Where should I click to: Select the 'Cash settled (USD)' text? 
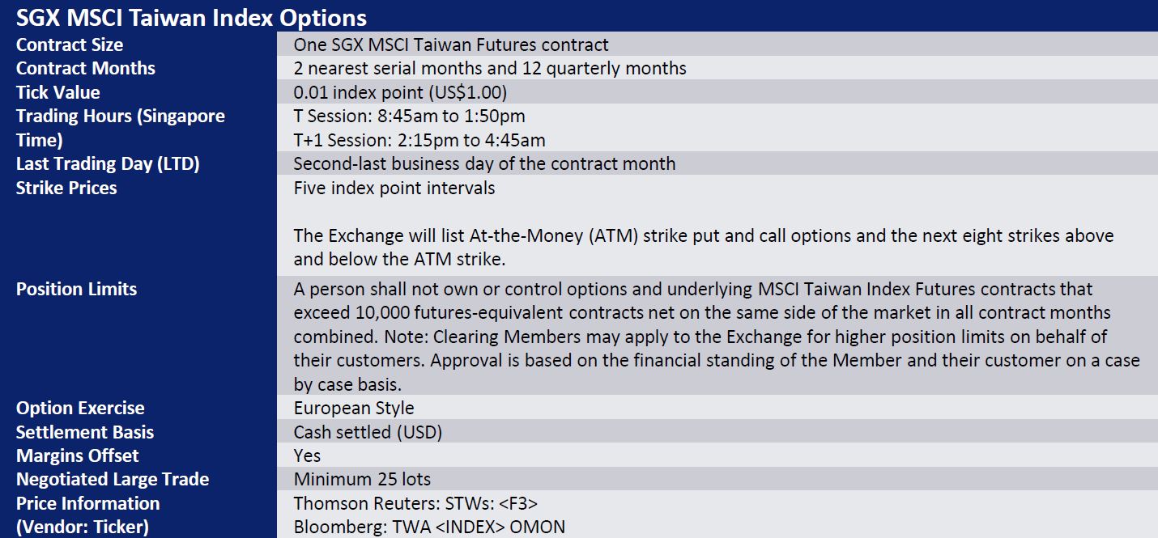pos(368,432)
